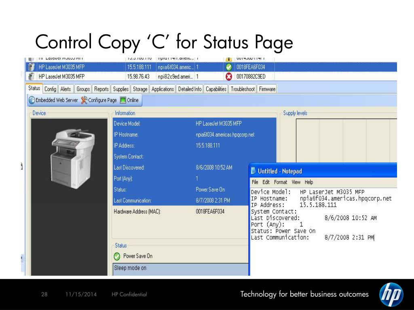Image resolution: width=414 pixels, height=310 pixels.
Task: Open the Alerts tab
Action: coord(65,89)
